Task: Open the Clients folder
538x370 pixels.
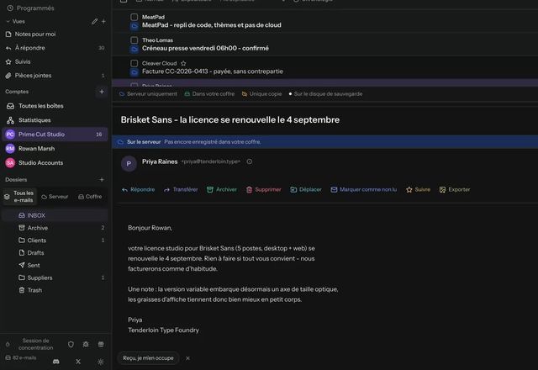Action: 55,240
